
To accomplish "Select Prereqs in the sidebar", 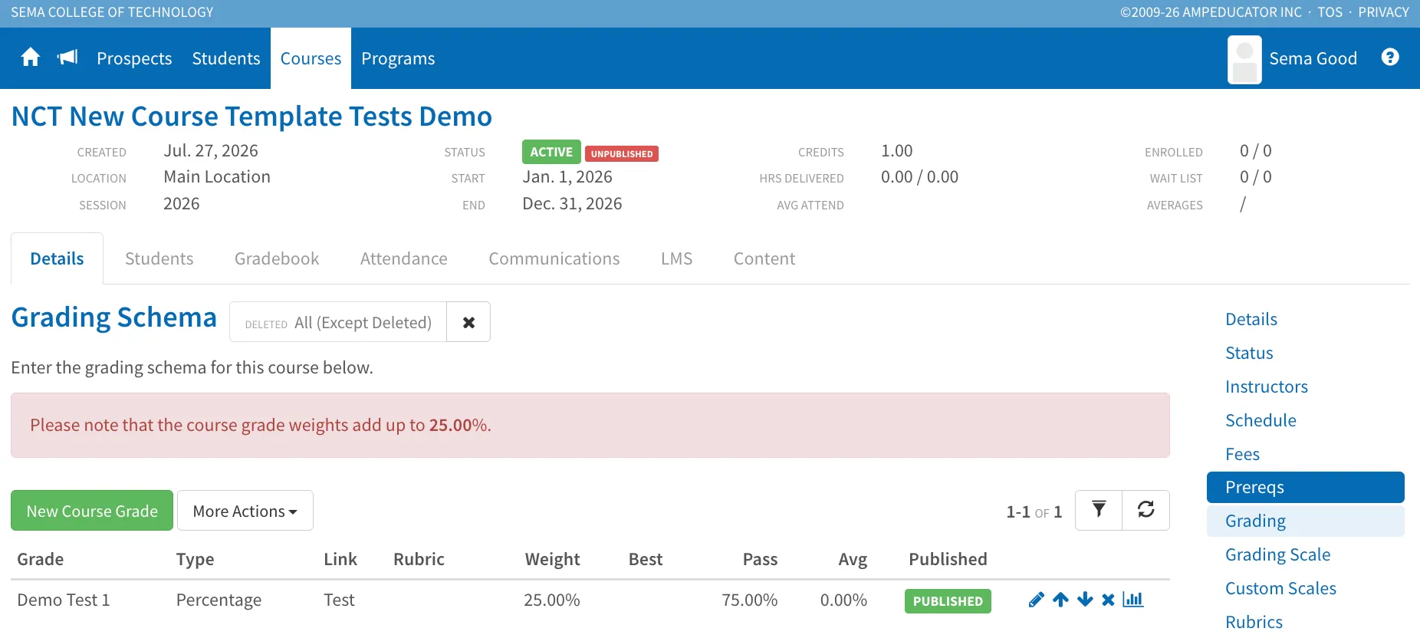I will [x=1305, y=487].
